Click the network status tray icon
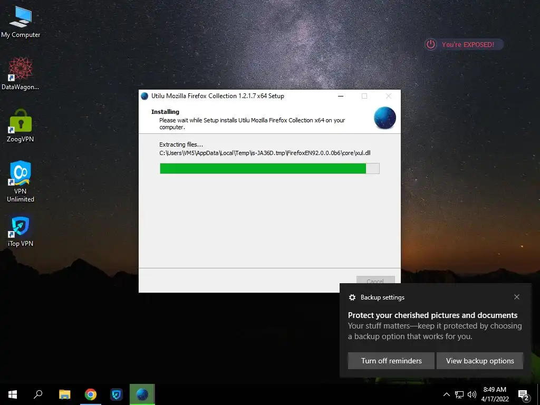Viewport: 540px width, 405px height. point(459,394)
